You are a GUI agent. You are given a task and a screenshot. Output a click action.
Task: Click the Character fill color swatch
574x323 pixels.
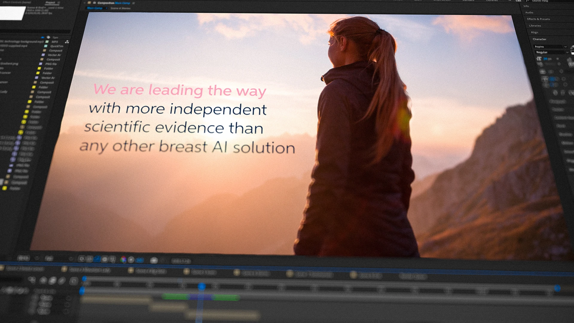(x=573, y=53)
